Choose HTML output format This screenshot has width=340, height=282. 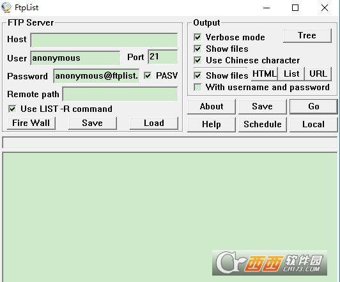coord(265,74)
